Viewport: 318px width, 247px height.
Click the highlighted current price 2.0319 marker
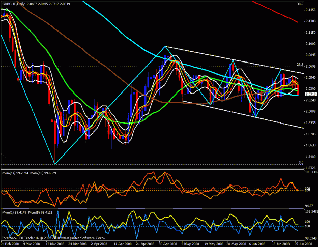(311, 94)
